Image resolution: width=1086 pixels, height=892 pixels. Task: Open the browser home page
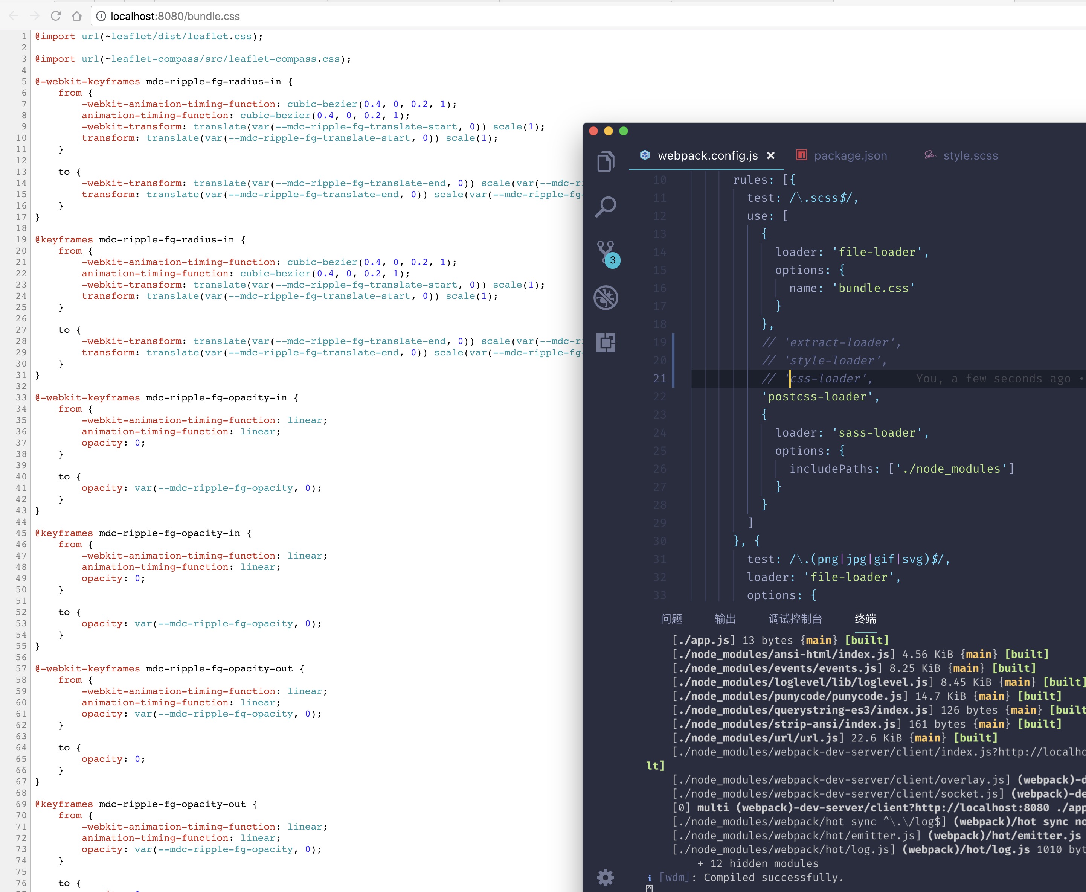(77, 16)
